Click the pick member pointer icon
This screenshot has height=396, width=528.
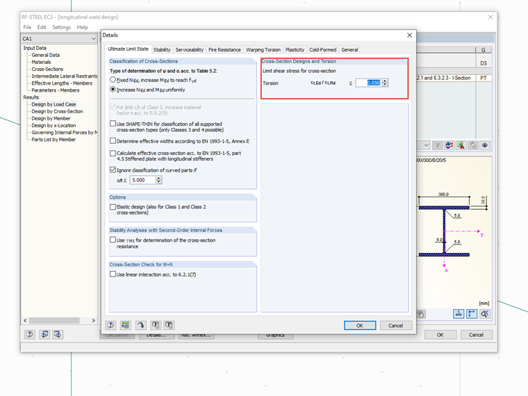[473, 145]
